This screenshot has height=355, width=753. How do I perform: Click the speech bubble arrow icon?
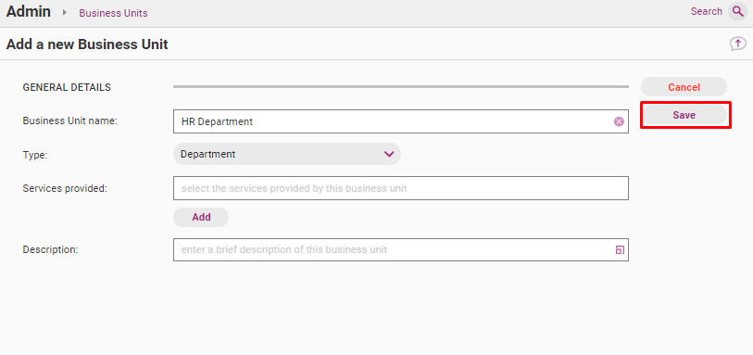click(x=737, y=44)
